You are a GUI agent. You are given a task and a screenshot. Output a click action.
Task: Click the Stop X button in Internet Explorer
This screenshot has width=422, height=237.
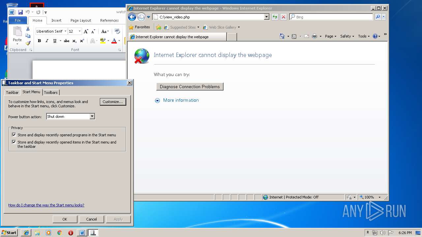284,17
